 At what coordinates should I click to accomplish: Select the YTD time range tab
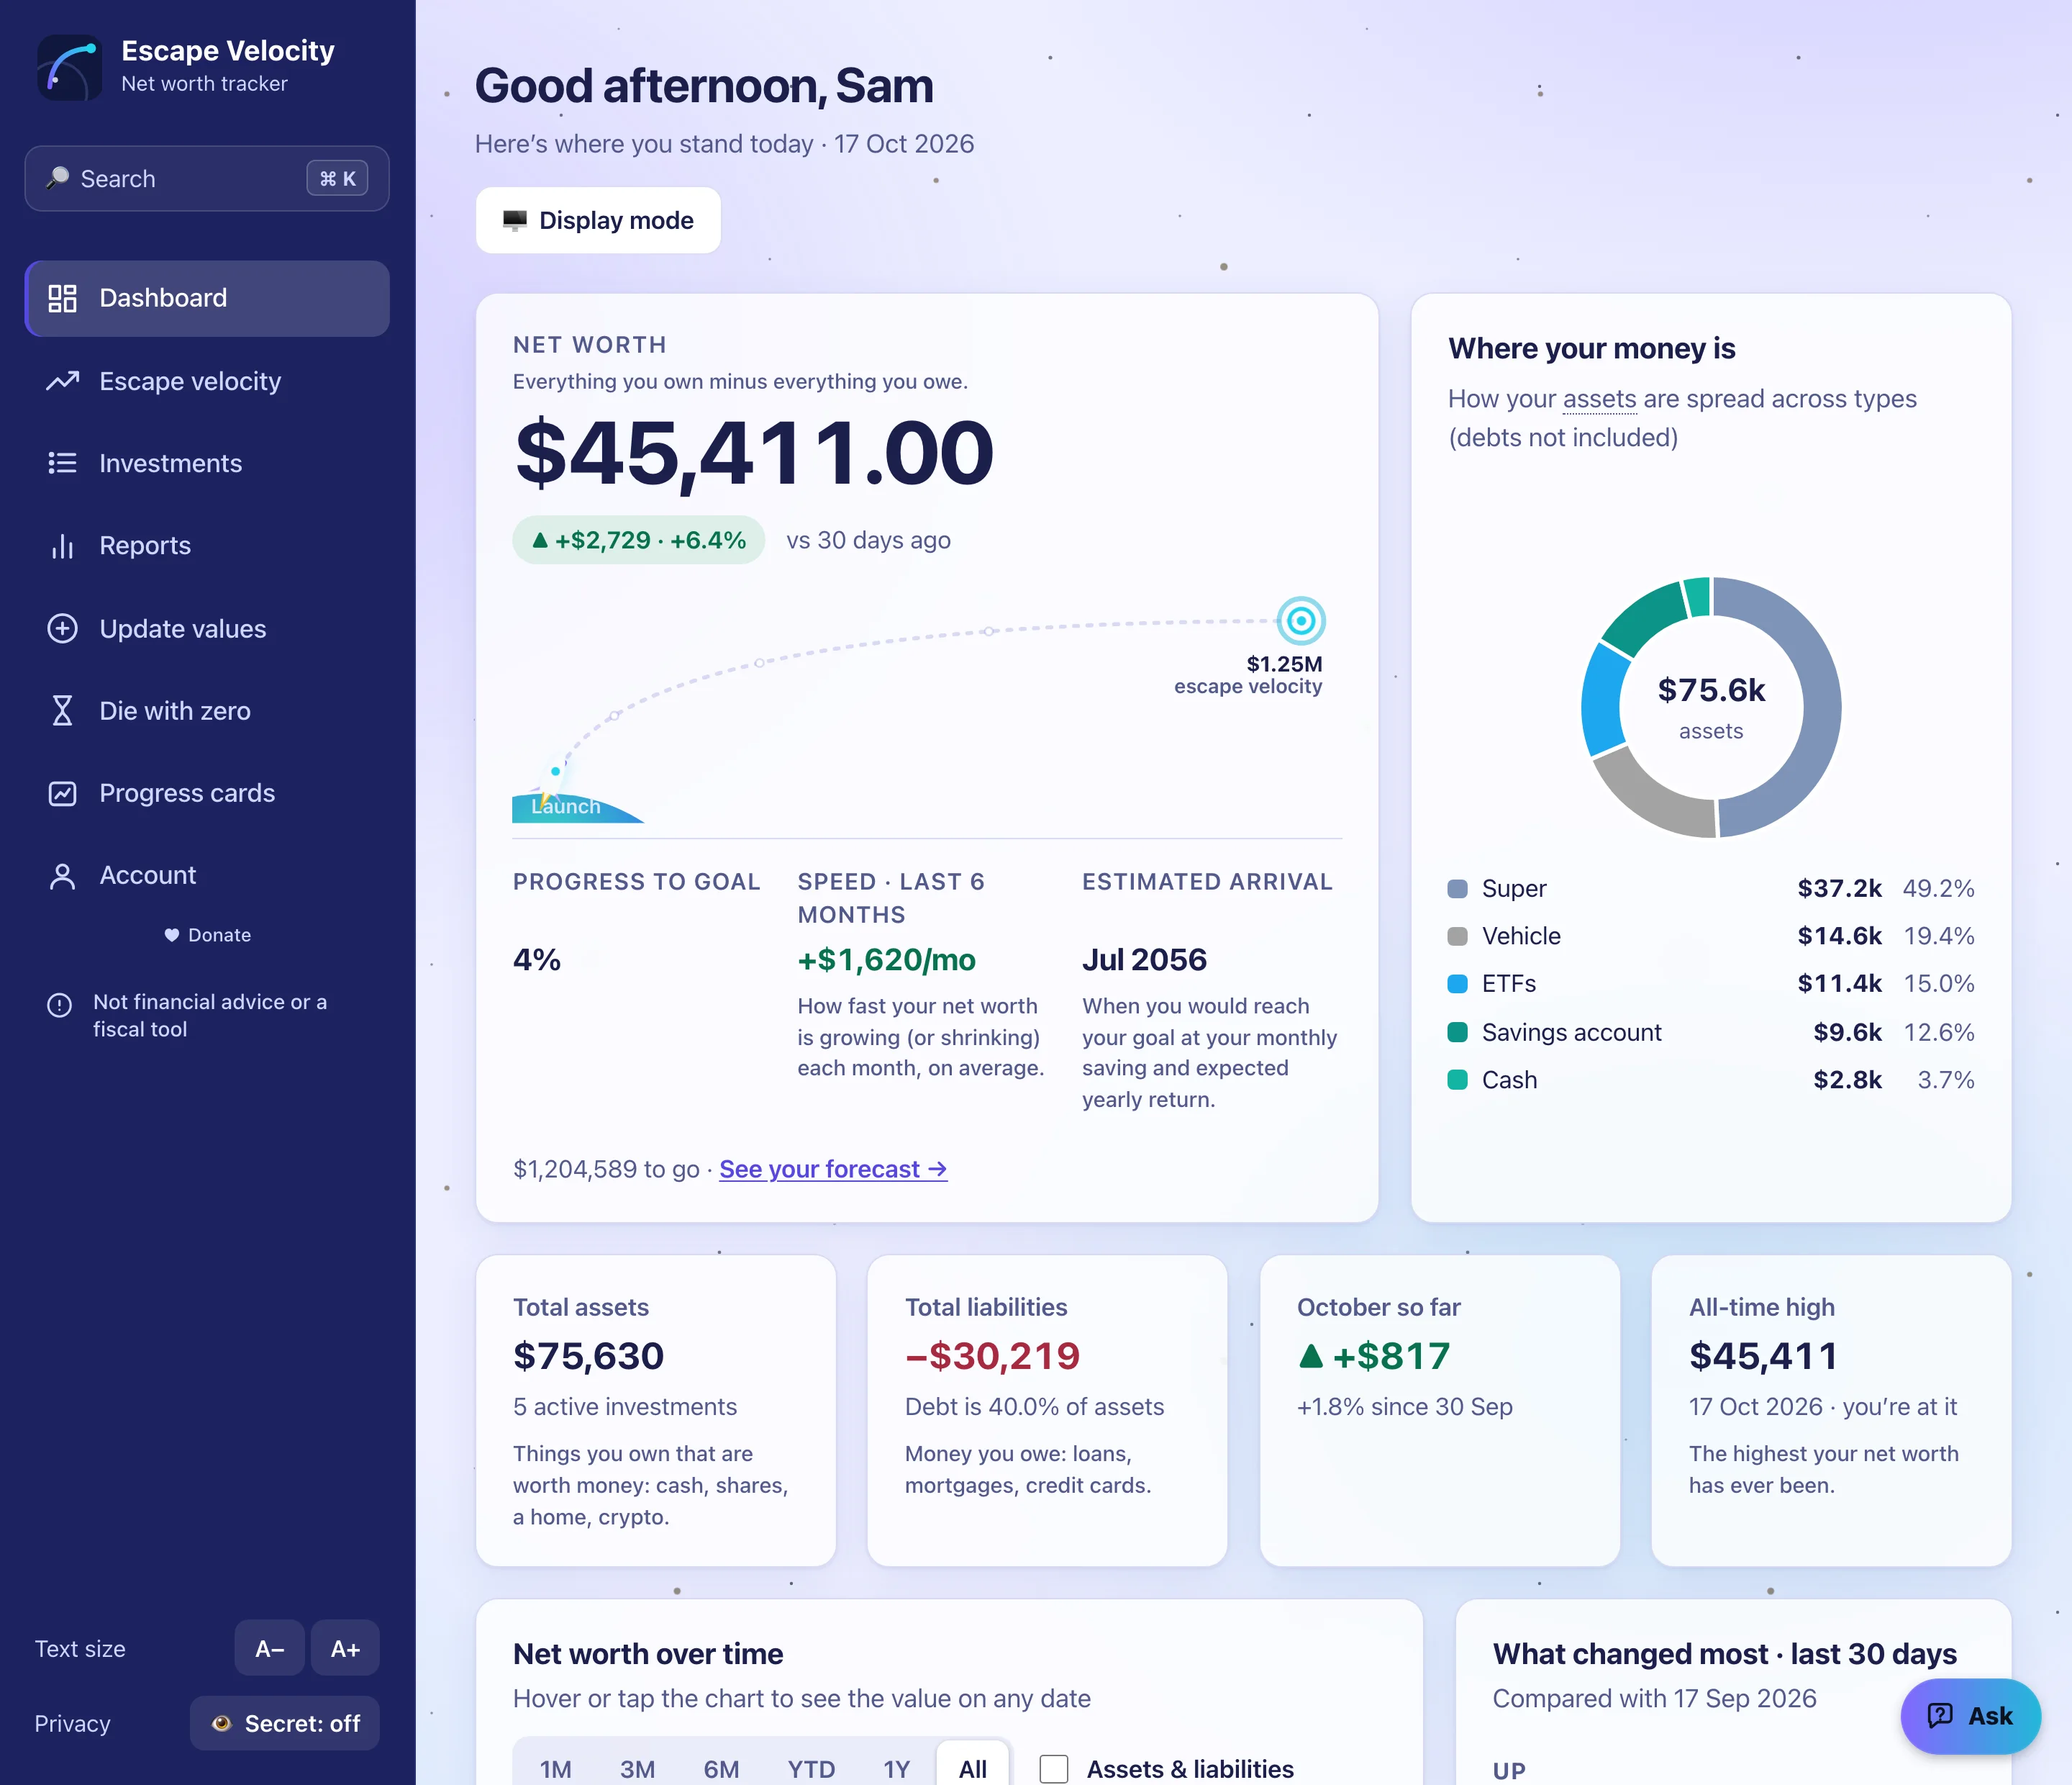811,1769
